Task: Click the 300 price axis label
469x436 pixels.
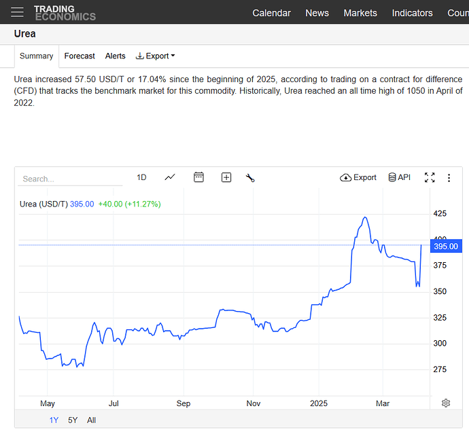Action: pyautogui.click(x=440, y=344)
